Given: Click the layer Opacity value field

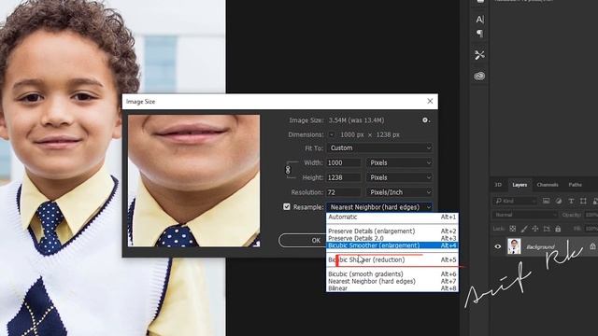Looking at the screenshot, I should tap(591, 215).
